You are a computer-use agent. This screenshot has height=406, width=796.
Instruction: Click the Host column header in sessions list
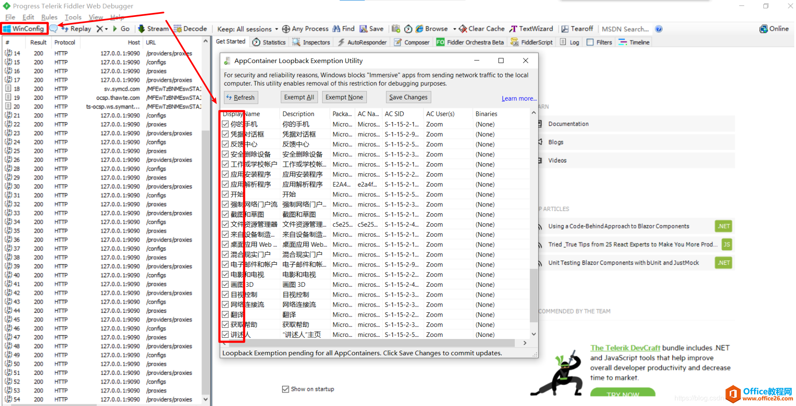click(x=112, y=42)
